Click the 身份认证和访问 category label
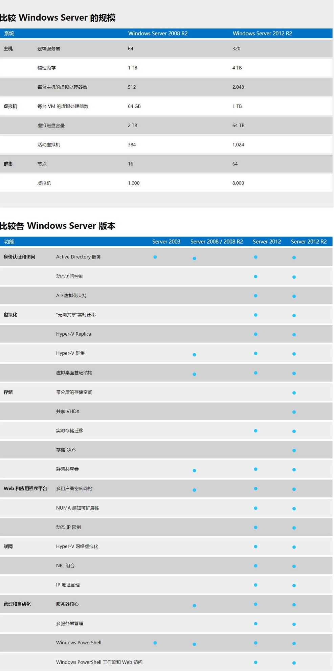The width and height of the screenshot is (334, 671). [x=19, y=257]
